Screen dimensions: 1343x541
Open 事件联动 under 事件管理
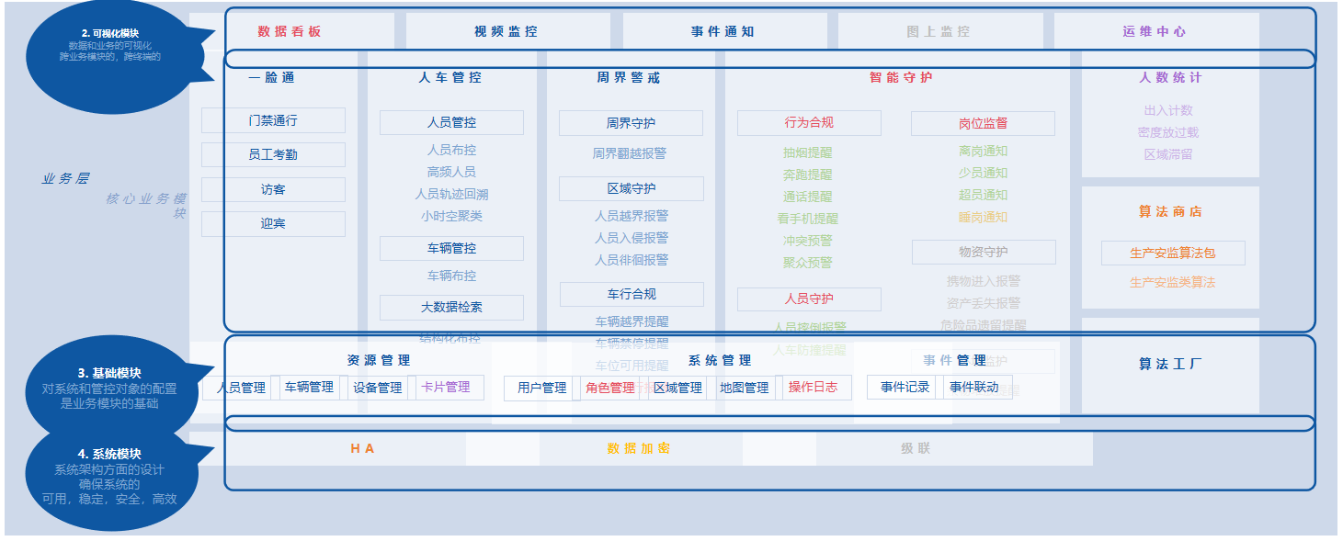click(x=974, y=388)
